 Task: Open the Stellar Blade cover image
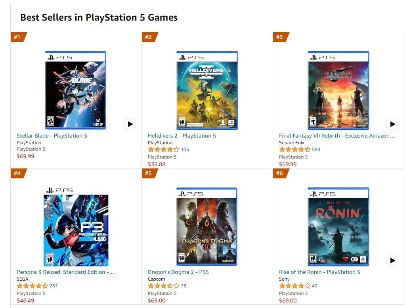pyautogui.click(x=76, y=90)
